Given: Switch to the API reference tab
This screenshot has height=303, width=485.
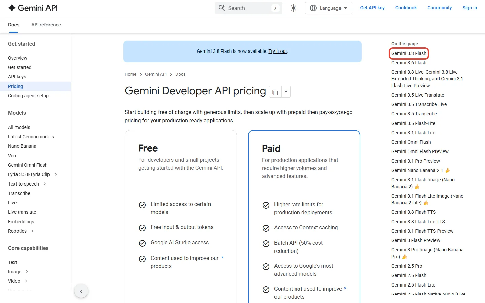Looking at the screenshot, I should pos(46,25).
